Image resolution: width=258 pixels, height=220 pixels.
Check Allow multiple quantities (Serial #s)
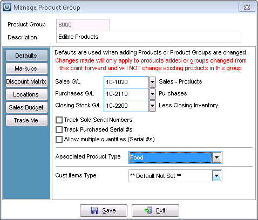coord(59,139)
